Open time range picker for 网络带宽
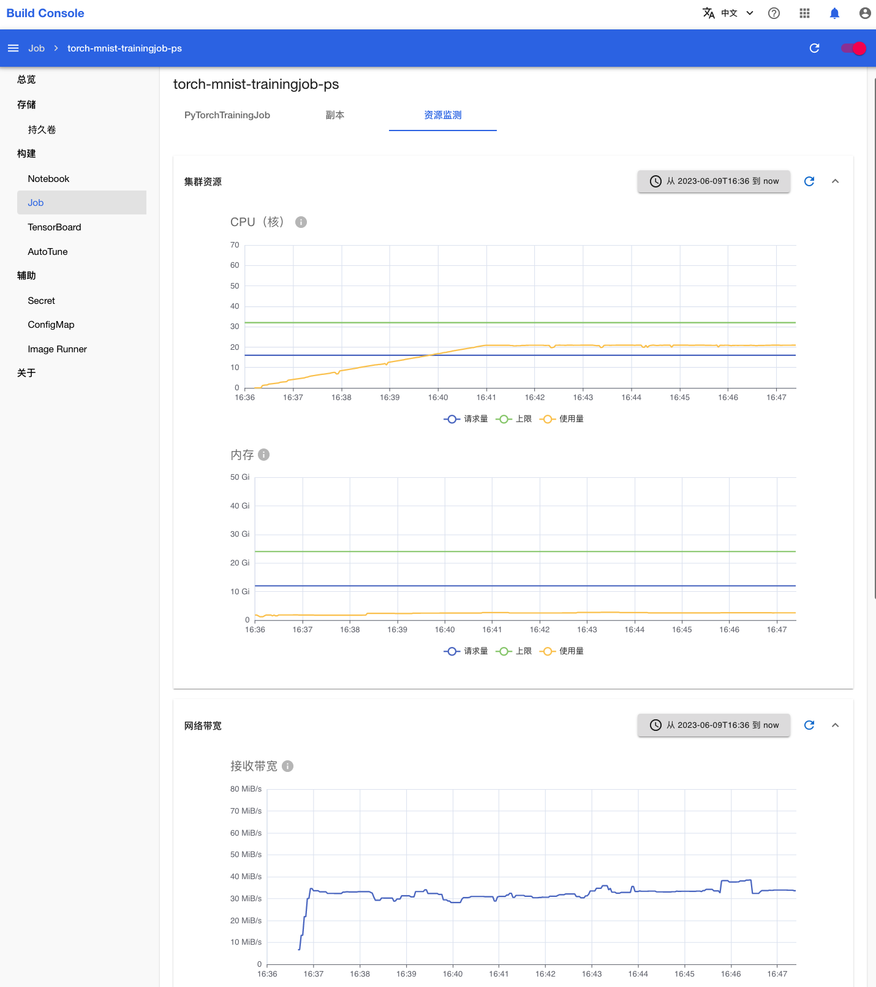 (714, 725)
